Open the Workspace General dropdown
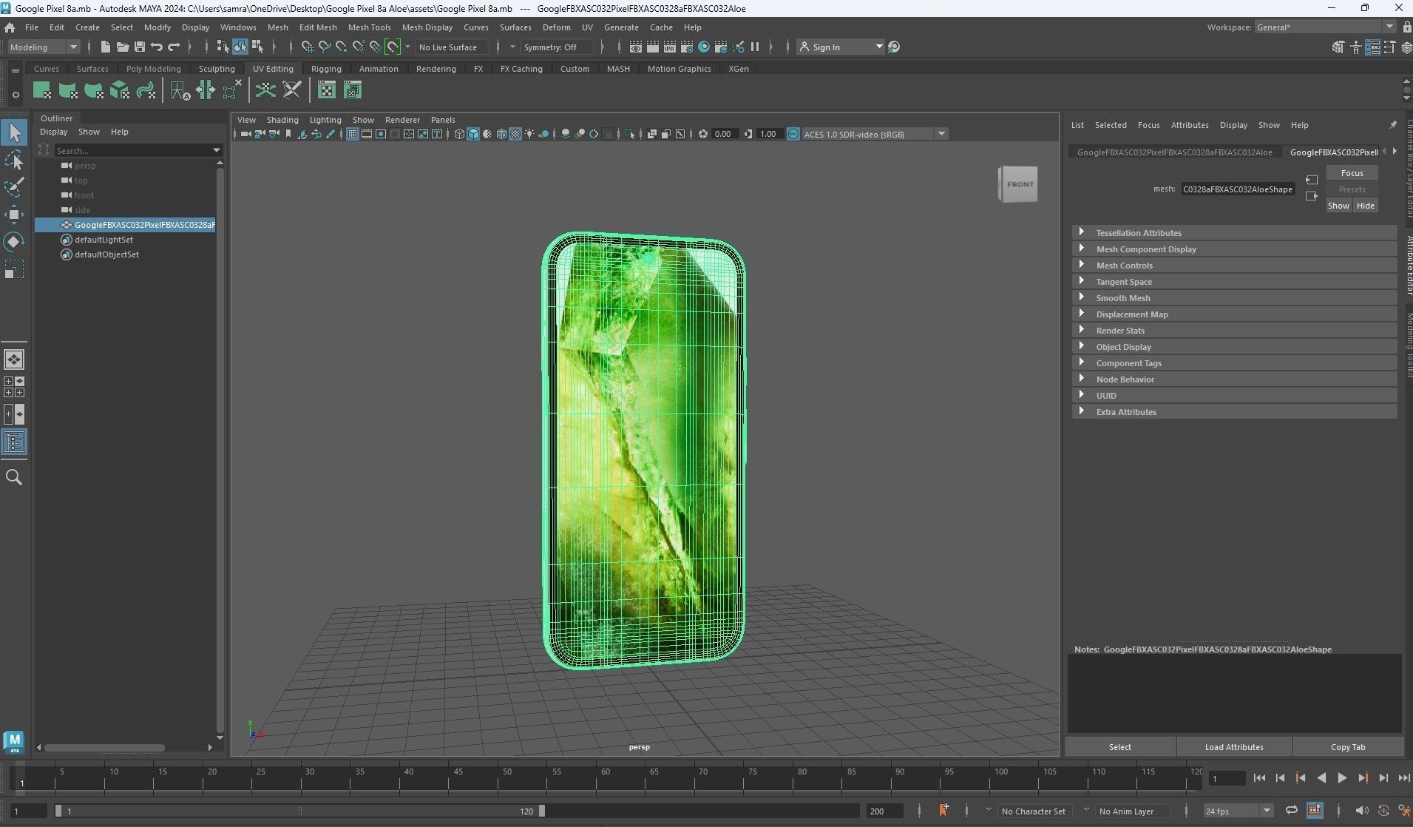Image resolution: width=1413 pixels, height=827 pixels. pyautogui.click(x=1324, y=27)
